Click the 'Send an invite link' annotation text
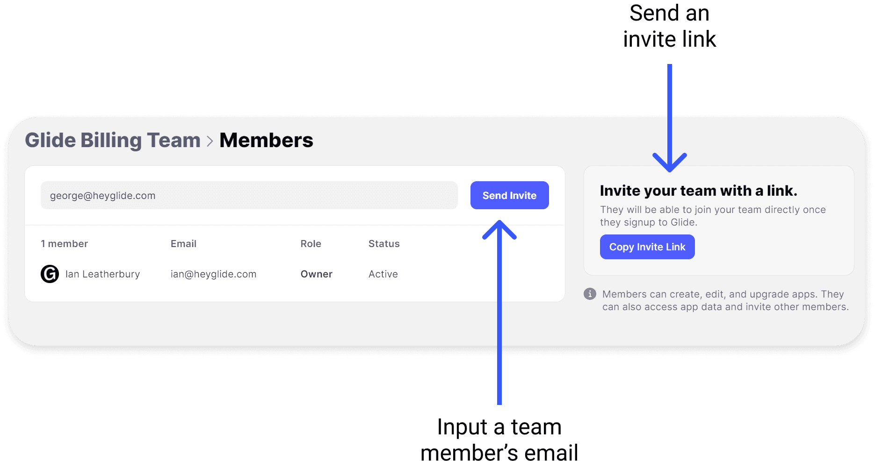Screen dimensions: 875x461 coord(669,26)
